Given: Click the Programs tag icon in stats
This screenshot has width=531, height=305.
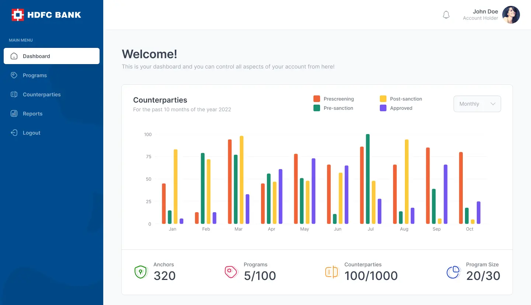Looking at the screenshot, I should (231, 272).
